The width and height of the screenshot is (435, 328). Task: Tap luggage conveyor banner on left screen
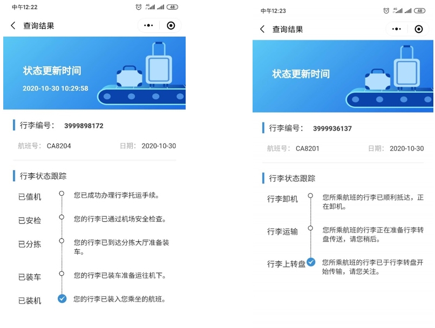94,73
